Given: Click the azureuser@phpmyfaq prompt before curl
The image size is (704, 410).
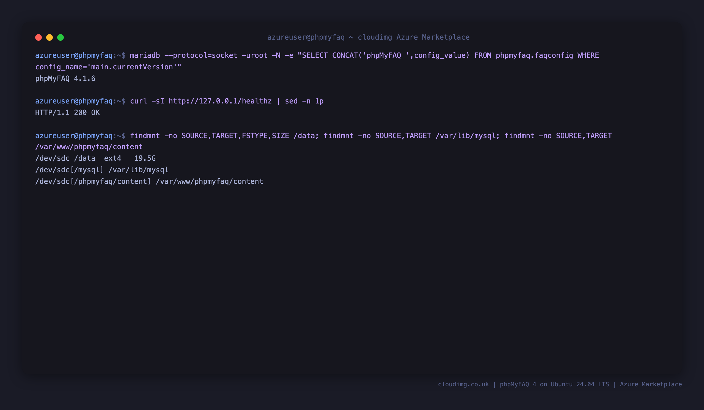Looking at the screenshot, I should 80,101.
